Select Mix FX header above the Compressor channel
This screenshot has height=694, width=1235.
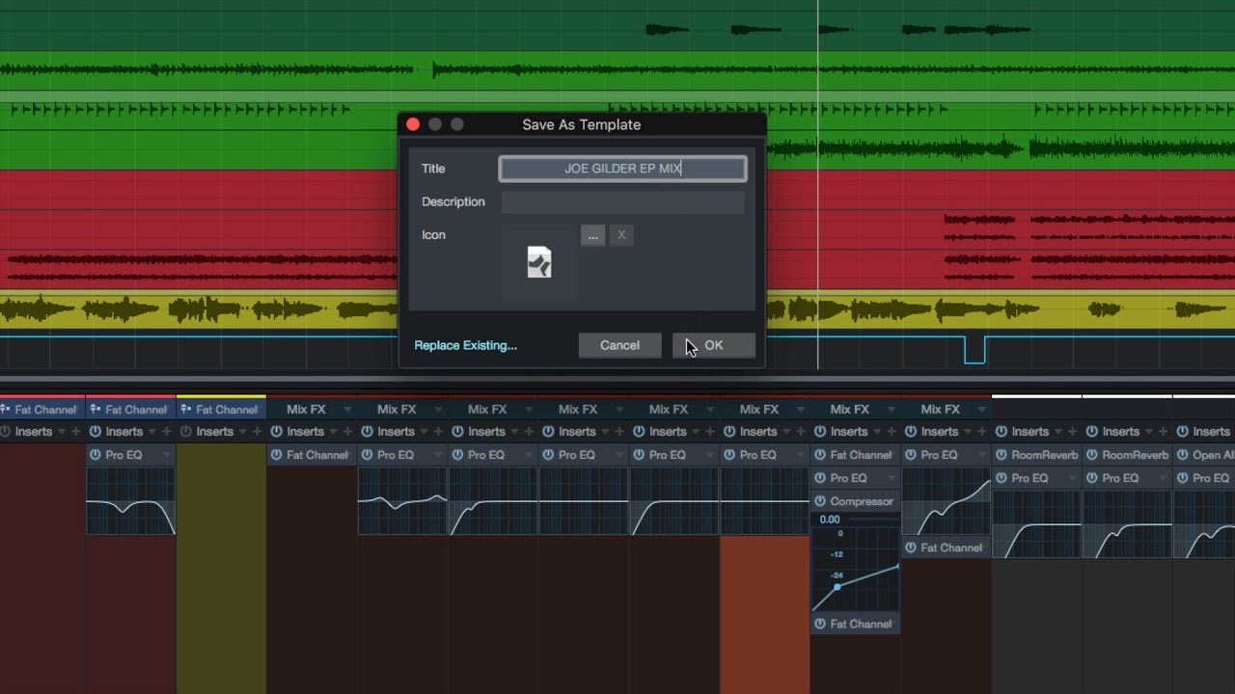tap(849, 410)
